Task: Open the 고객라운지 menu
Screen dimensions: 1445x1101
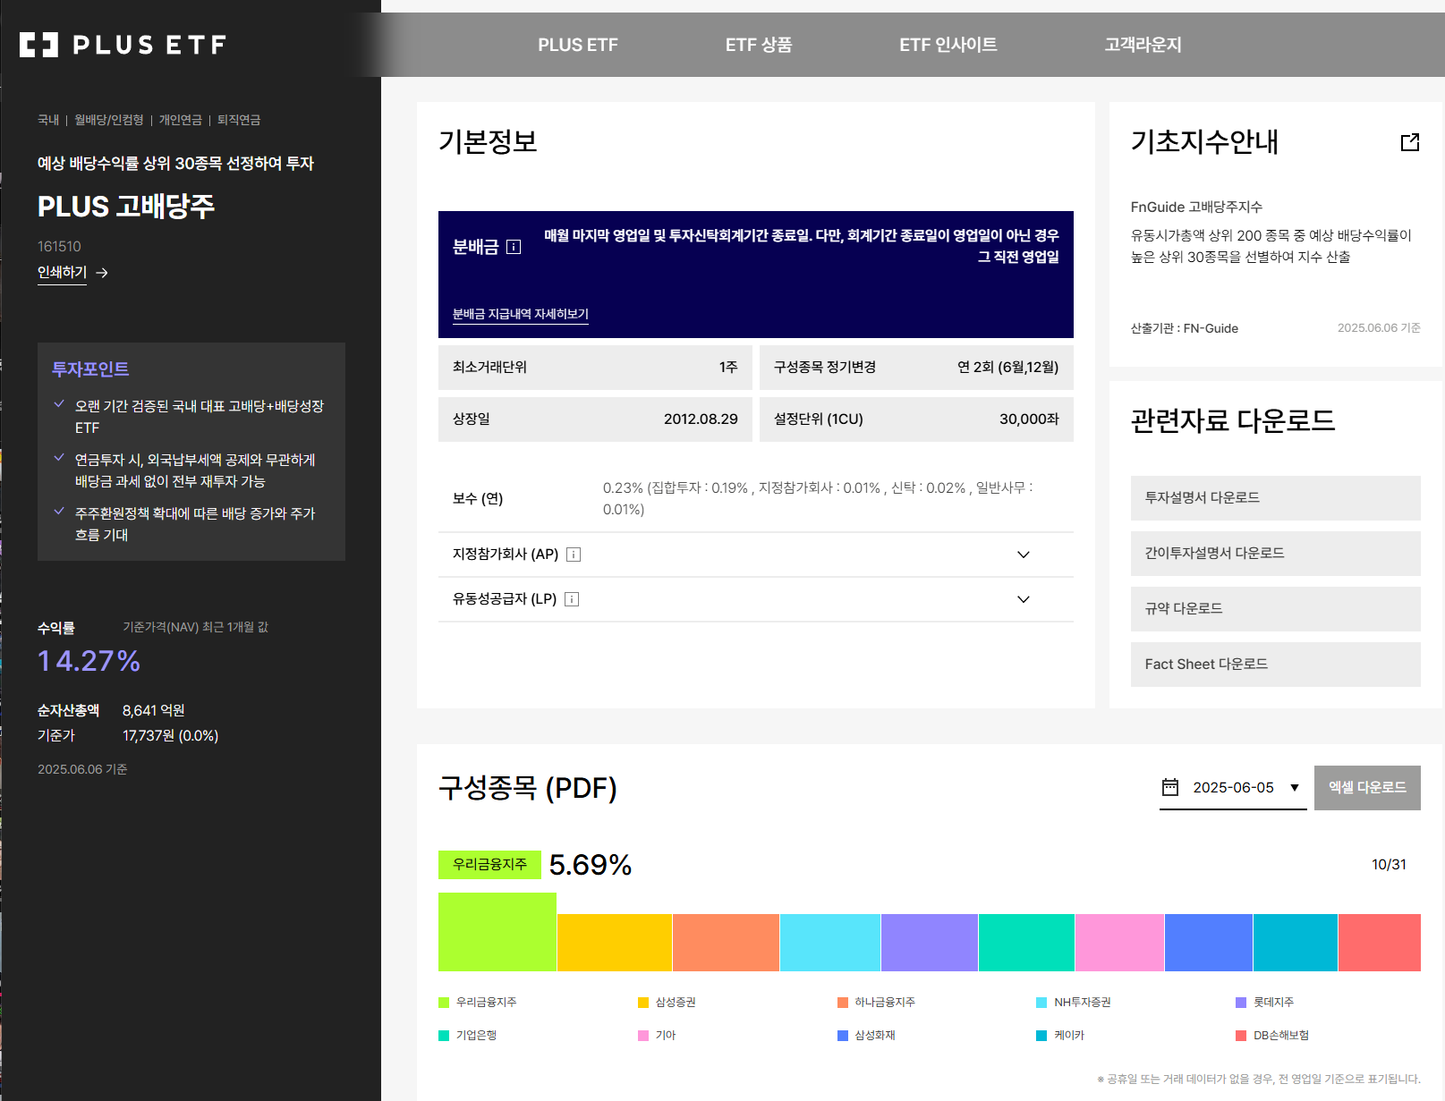Action: point(1143,45)
